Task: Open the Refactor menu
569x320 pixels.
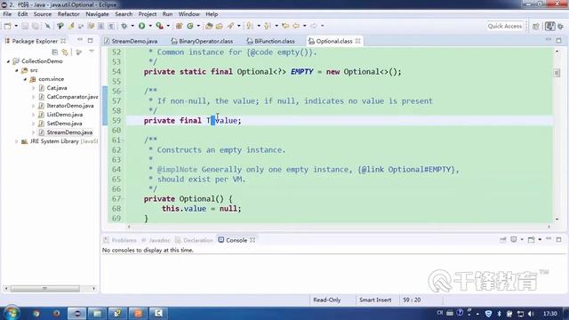Action: coord(68,14)
